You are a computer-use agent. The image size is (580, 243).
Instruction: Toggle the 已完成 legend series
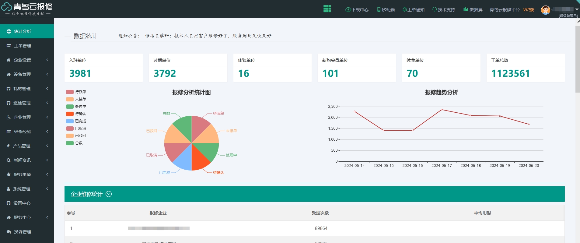click(76, 121)
